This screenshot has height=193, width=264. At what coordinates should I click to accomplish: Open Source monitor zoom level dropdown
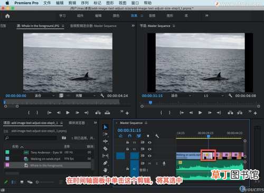pyautogui.click(x=44, y=95)
